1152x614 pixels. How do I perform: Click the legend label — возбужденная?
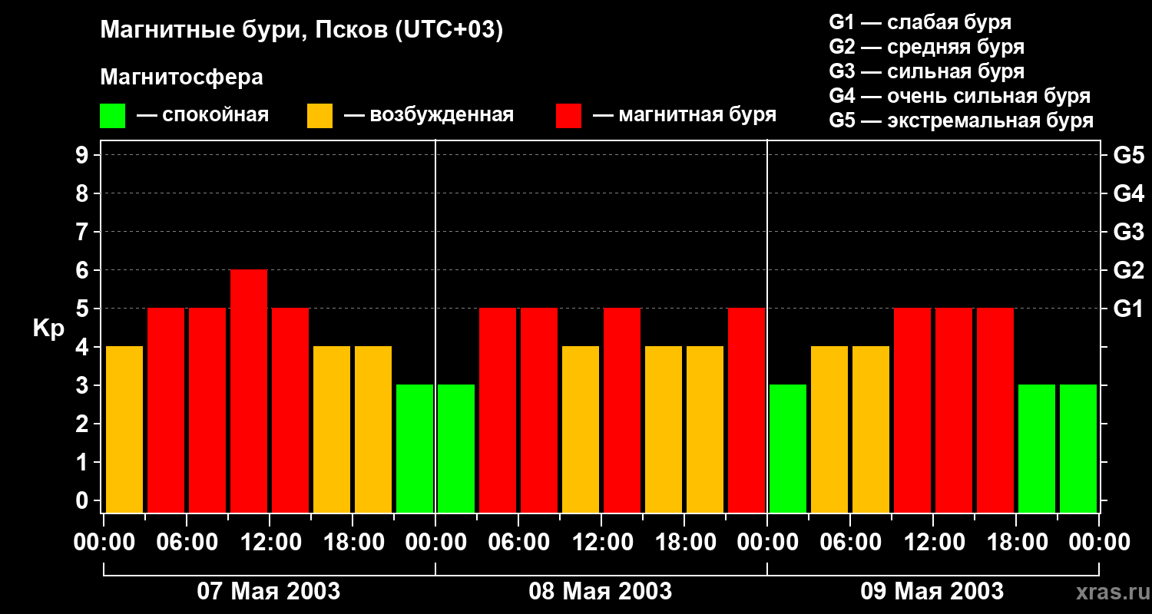[429, 116]
